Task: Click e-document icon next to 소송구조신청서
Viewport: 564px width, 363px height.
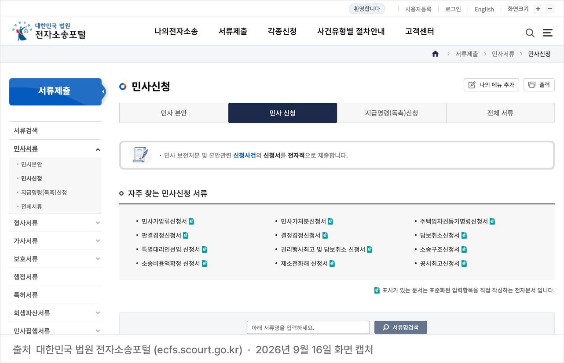Action: (x=464, y=249)
